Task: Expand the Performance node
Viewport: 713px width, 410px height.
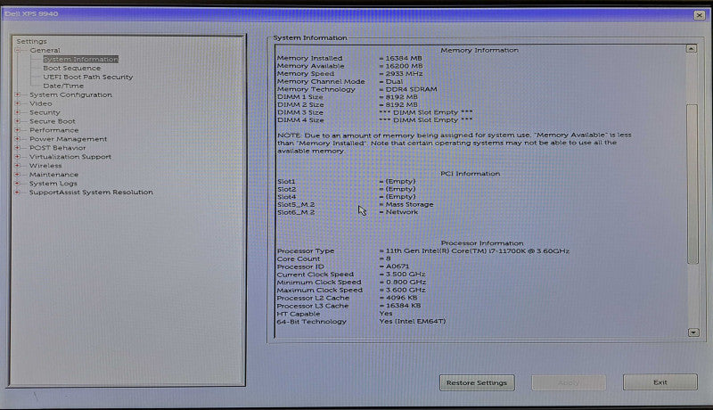Action: [x=18, y=130]
